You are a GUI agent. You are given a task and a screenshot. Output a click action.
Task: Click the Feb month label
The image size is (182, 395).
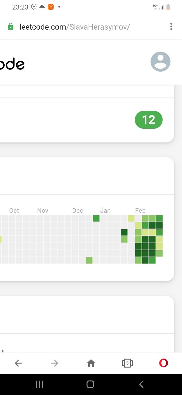[x=140, y=210]
